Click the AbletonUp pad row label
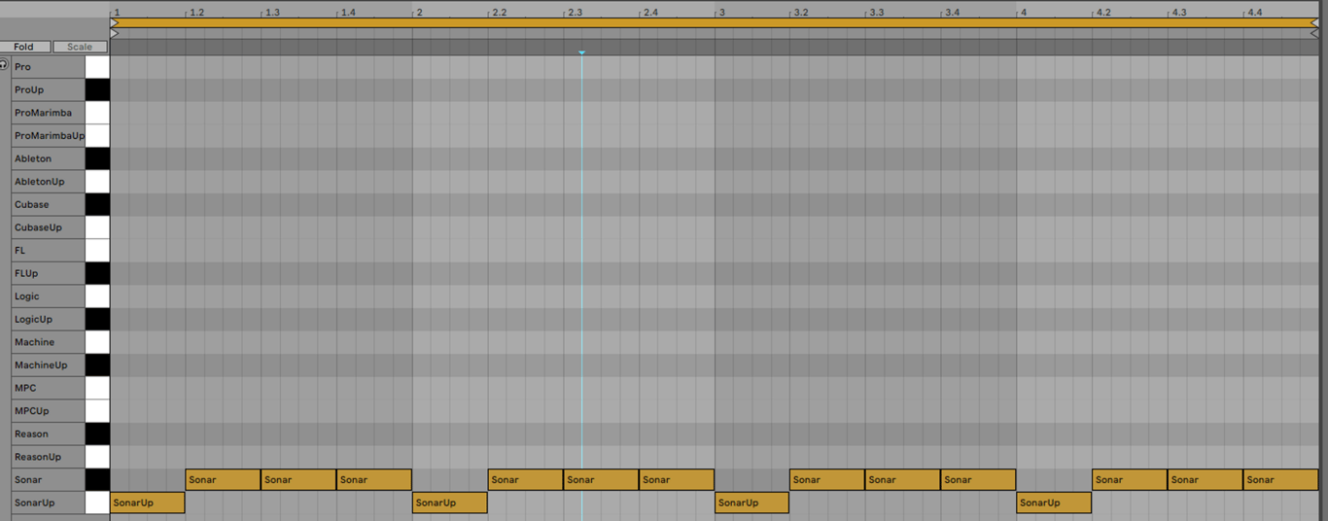 coord(48,182)
